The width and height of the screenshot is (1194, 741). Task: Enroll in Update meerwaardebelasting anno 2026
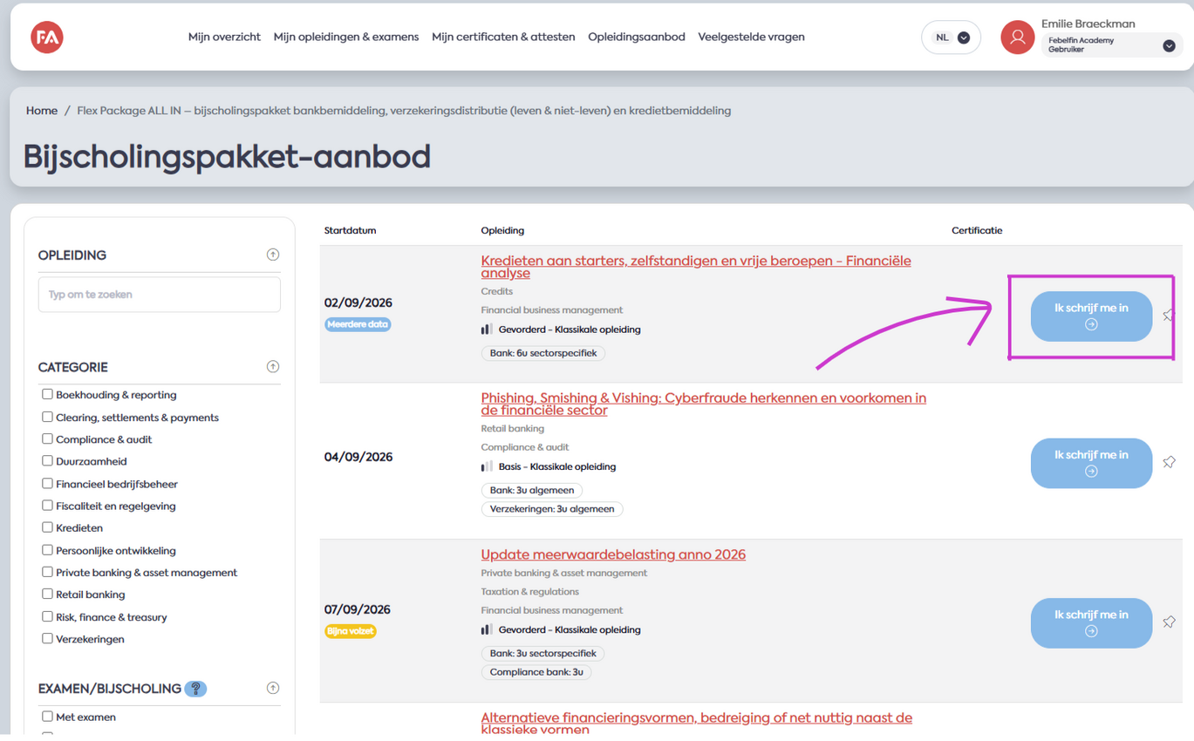pos(1091,622)
